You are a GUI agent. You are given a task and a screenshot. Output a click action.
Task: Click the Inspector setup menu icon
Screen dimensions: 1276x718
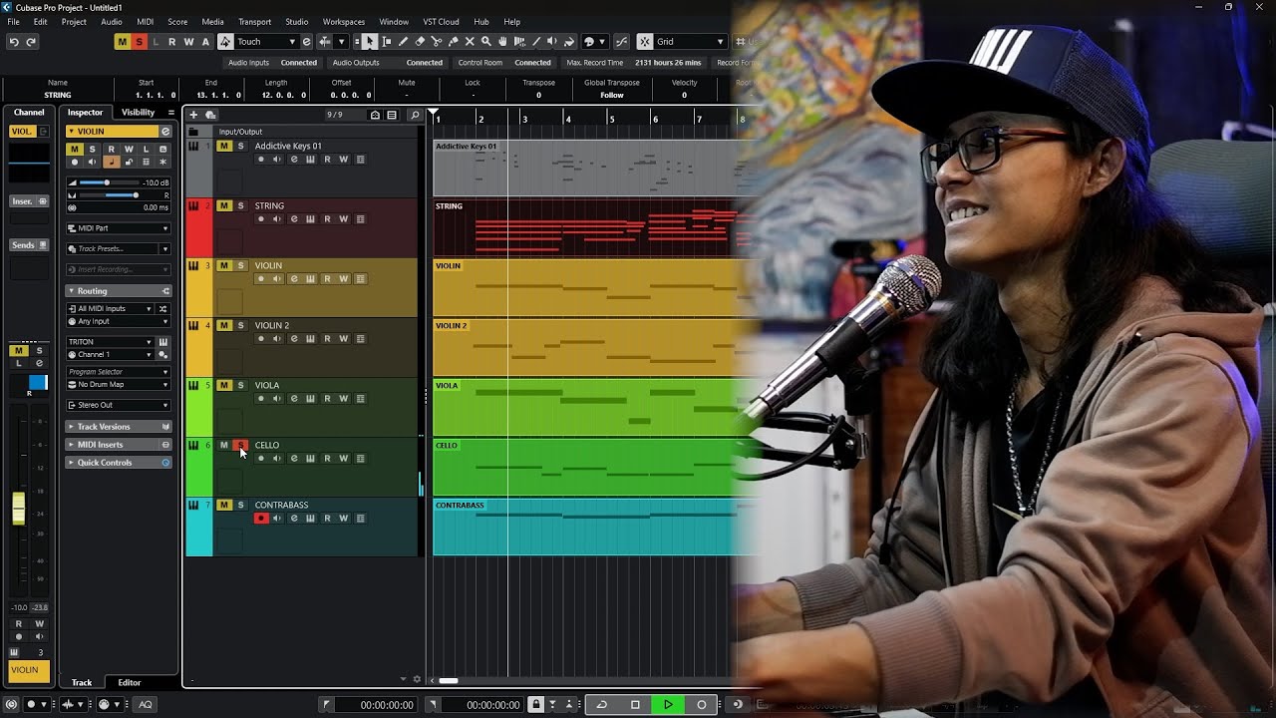[x=171, y=113]
